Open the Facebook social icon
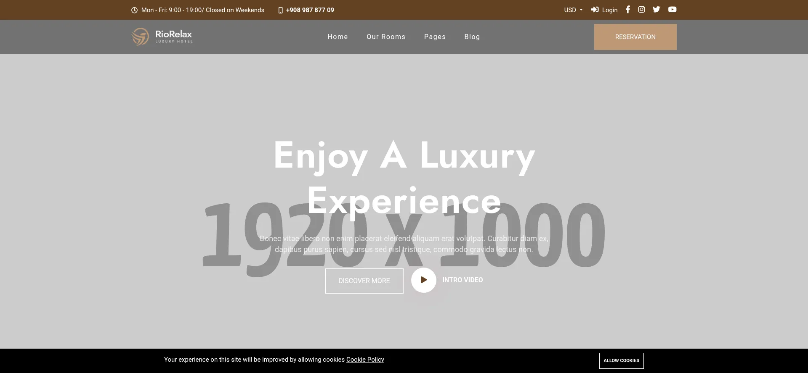Image resolution: width=808 pixels, height=373 pixels. [627, 9]
